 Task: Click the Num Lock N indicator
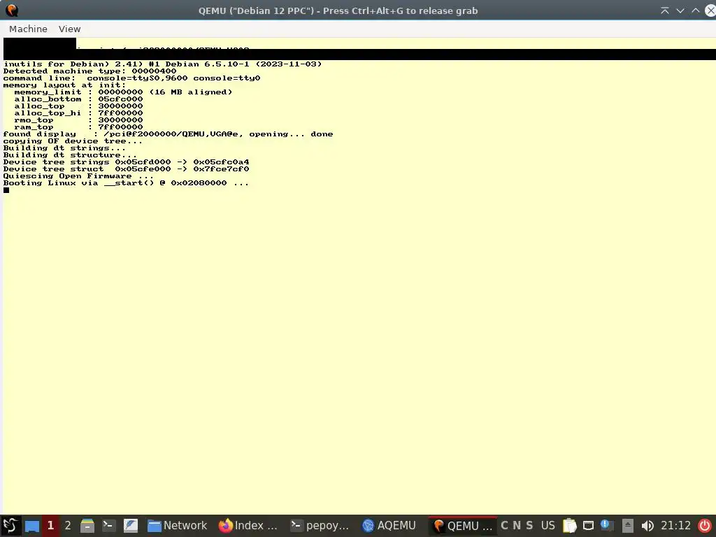[517, 526]
